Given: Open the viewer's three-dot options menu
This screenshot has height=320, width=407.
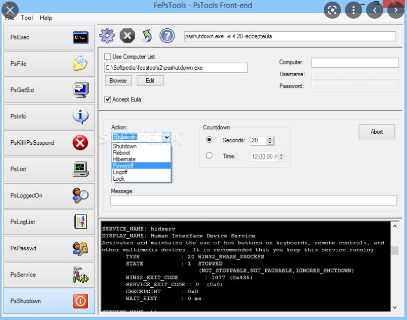Looking at the screenshot, I should pyautogui.click(x=353, y=10).
